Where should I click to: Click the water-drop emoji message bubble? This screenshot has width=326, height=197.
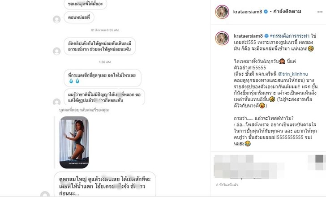(x=103, y=78)
